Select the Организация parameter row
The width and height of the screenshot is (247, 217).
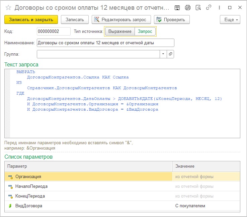click(x=122, y=177)
